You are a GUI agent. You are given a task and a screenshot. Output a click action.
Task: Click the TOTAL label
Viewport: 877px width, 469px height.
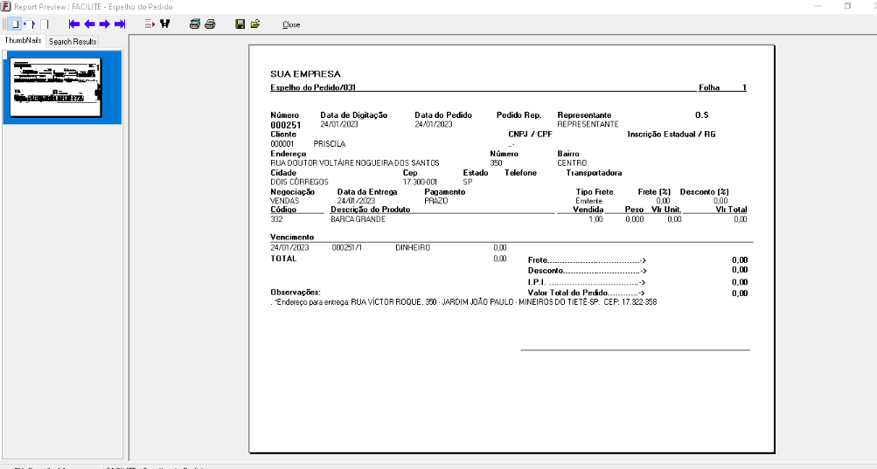tap(283, 259)
